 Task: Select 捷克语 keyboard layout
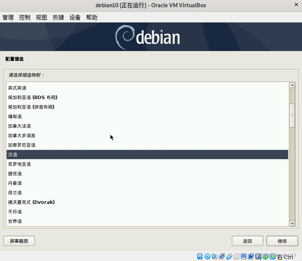click(x=147, y=174)
